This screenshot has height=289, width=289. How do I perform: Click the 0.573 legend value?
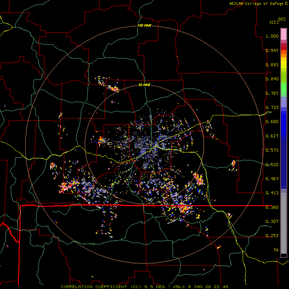click(x=272, y=150)
